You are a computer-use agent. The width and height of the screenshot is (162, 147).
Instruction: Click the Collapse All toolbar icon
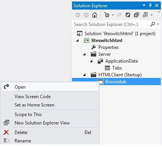136,15
